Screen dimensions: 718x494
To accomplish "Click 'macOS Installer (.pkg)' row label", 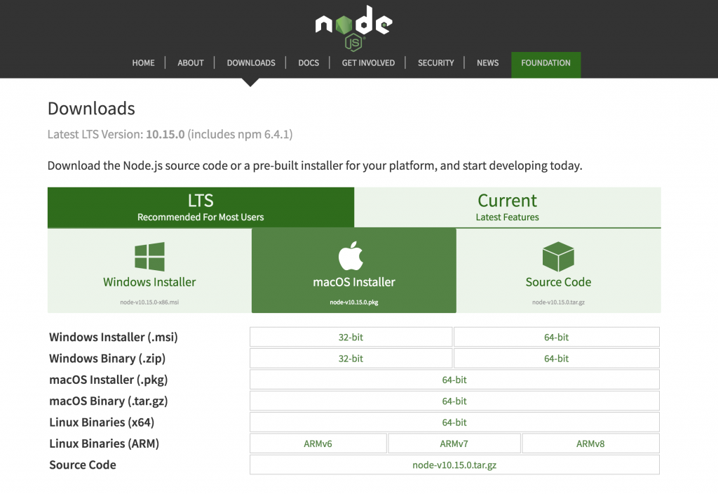I will (109, 380).
